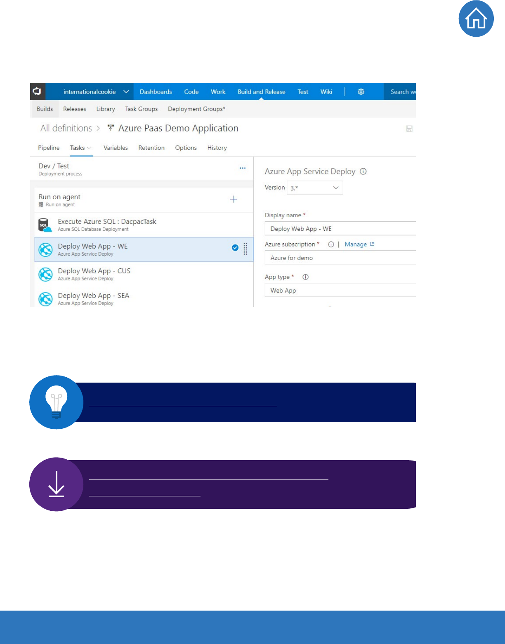Image resolution: width=505 pixels, height=644 pixels.
Task: Click the small agent icon under Run on agent
Action: point(41,204)
